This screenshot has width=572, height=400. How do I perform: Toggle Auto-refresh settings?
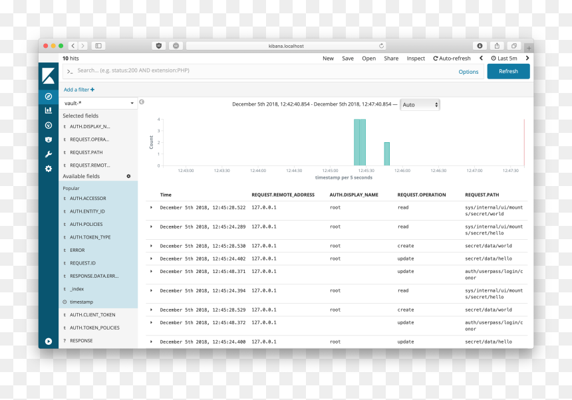click(452, 58)
